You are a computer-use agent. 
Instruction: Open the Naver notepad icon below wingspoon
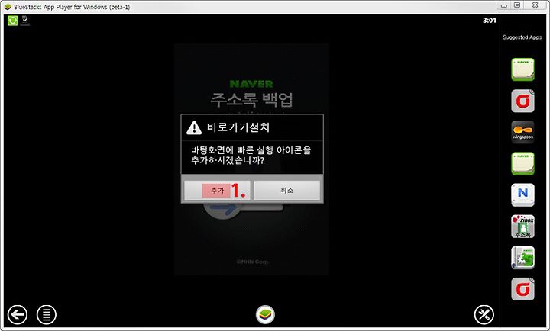tap(522, 163)
